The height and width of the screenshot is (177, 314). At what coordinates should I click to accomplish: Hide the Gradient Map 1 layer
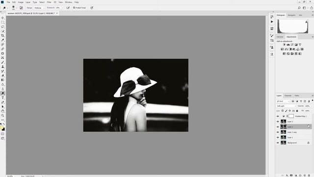coord(278,117)
